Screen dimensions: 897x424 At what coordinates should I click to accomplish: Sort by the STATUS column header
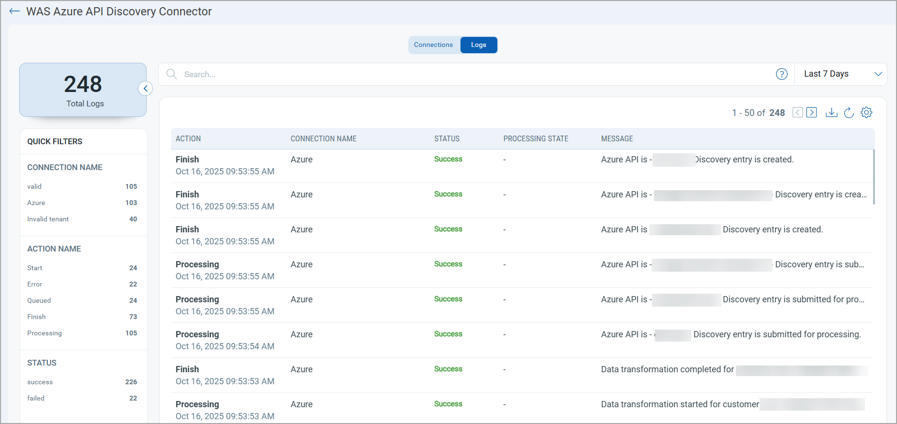pyautogui.click(x=447, y=139)
